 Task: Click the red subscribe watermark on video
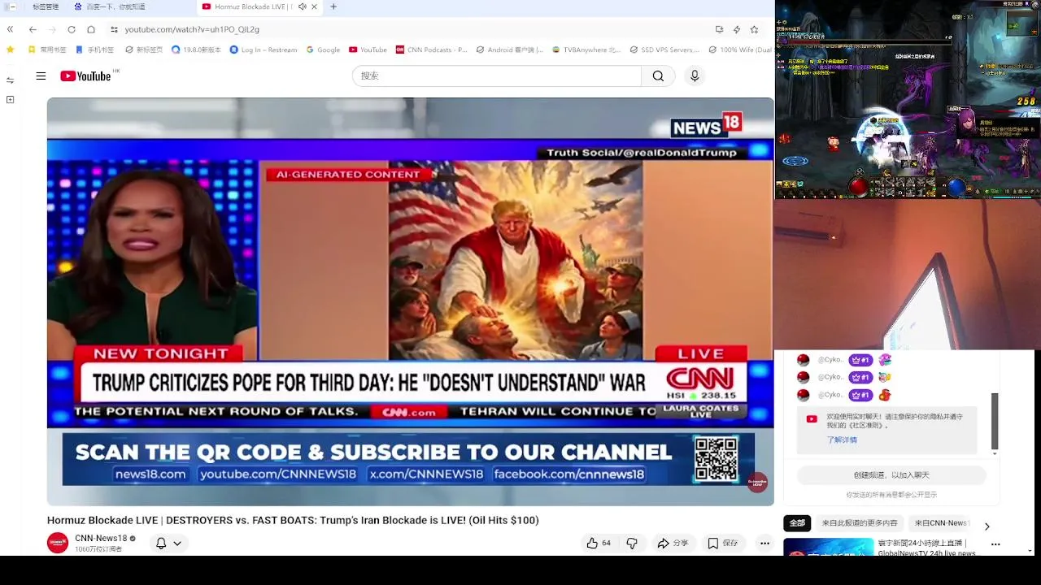[x=757, y=483]
